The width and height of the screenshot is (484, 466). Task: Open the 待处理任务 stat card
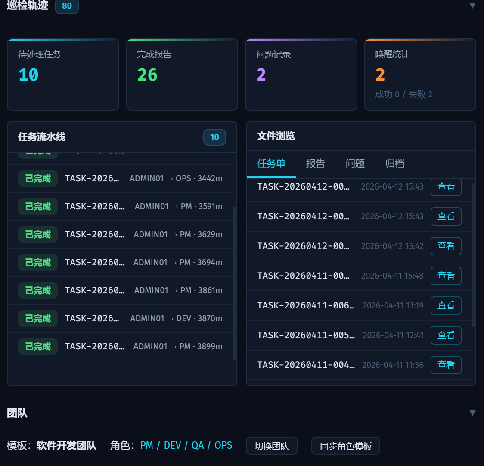coord(63,74)
